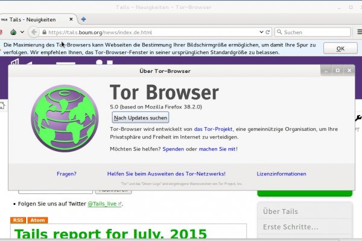Image resolution: width=362 pixels, height=241 pixels.
Task: Click Helfen Sie beim Ausweiten des Tor-Netzwerks link
Action: point(166,174)
